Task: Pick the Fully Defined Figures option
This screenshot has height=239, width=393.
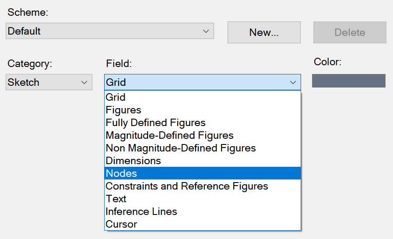Action: (155, 123)
